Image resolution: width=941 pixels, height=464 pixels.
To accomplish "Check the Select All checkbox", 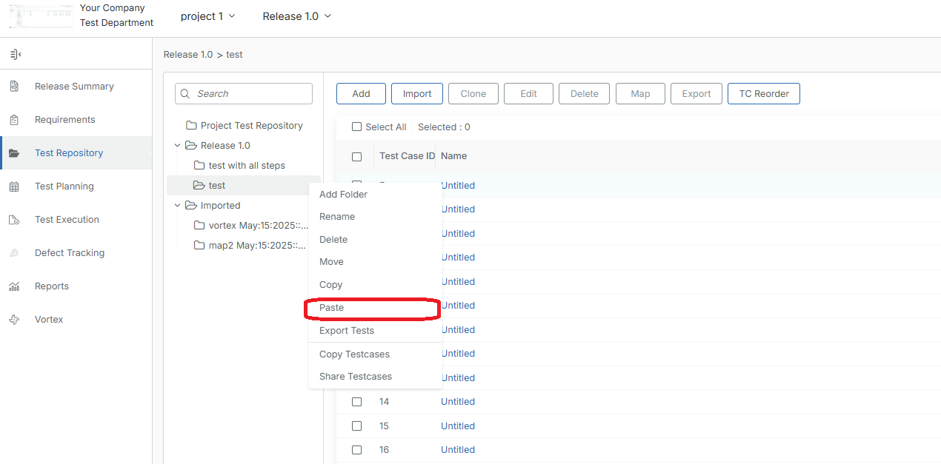I will (x=356, y=127).
